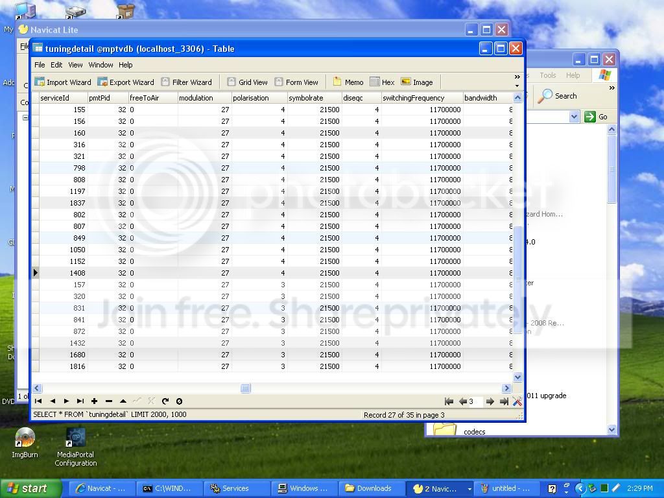Image resolution: width=664 pixels, height=498 pixels.
Task: Open the Import Wizard
Action: point(63,82)
